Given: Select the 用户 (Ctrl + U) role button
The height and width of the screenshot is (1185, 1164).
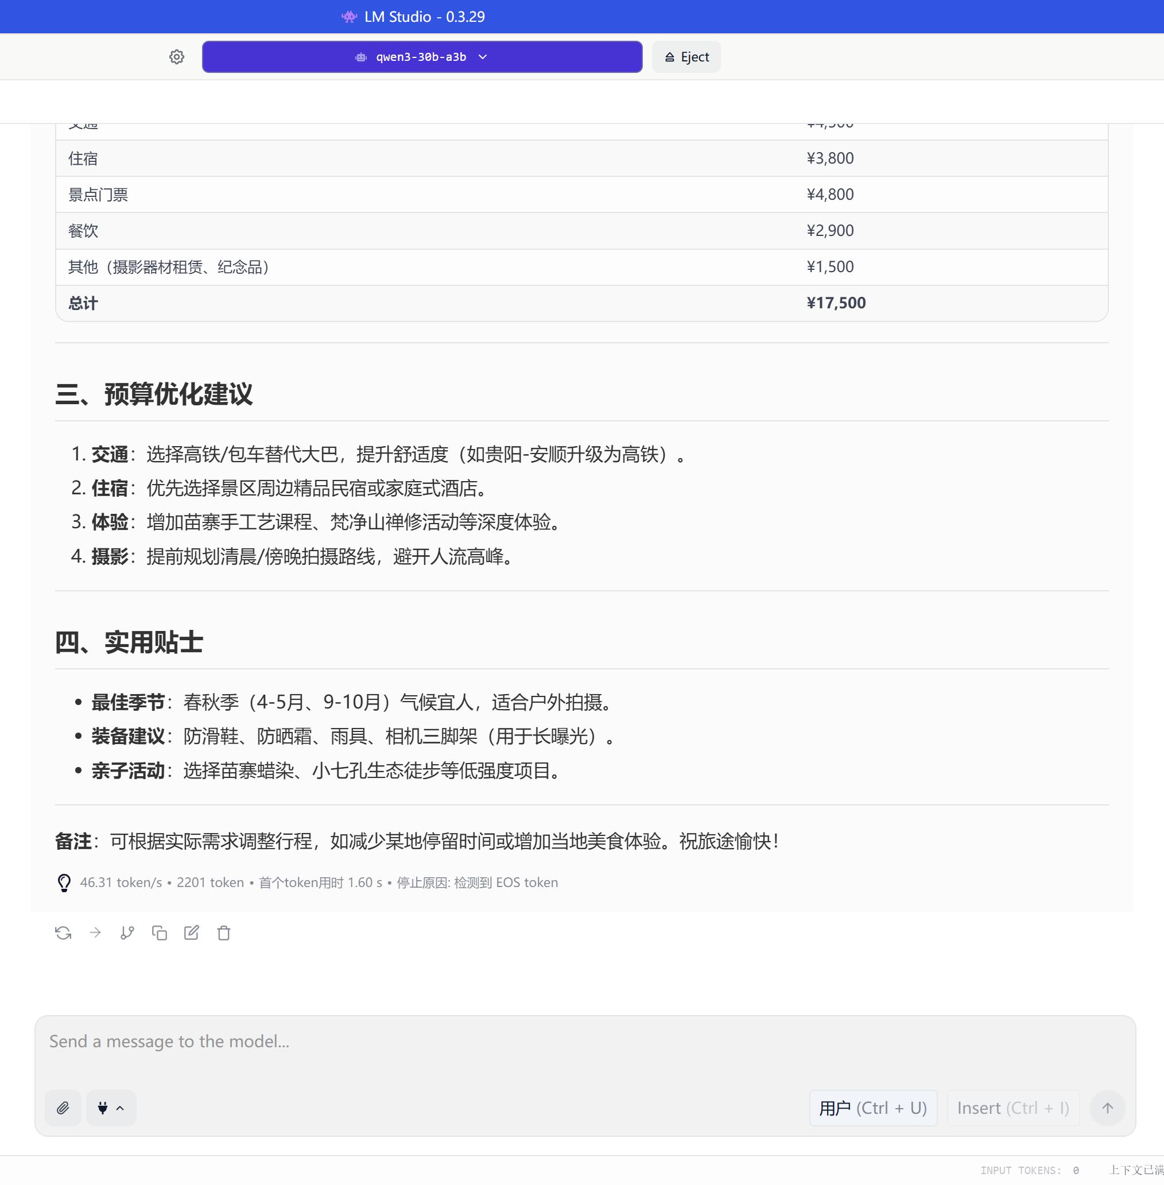Looking at the screenshot, I should tap(873, 1108).
